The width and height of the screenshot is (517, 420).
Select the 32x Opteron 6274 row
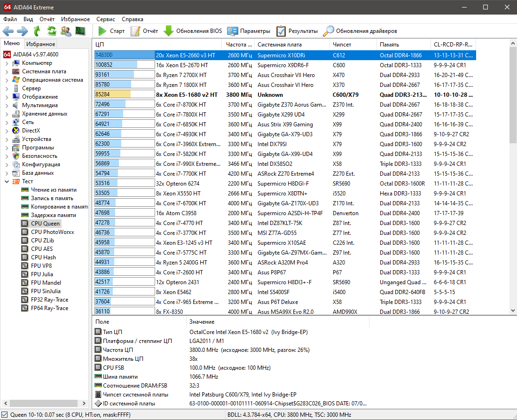[285, 183]
